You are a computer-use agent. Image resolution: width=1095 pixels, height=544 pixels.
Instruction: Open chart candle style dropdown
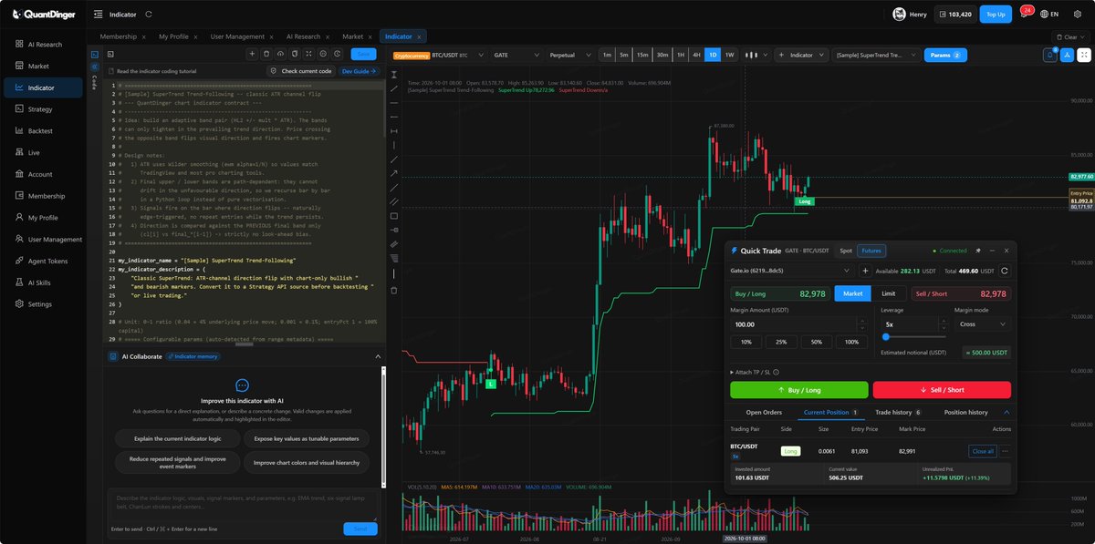756,55
